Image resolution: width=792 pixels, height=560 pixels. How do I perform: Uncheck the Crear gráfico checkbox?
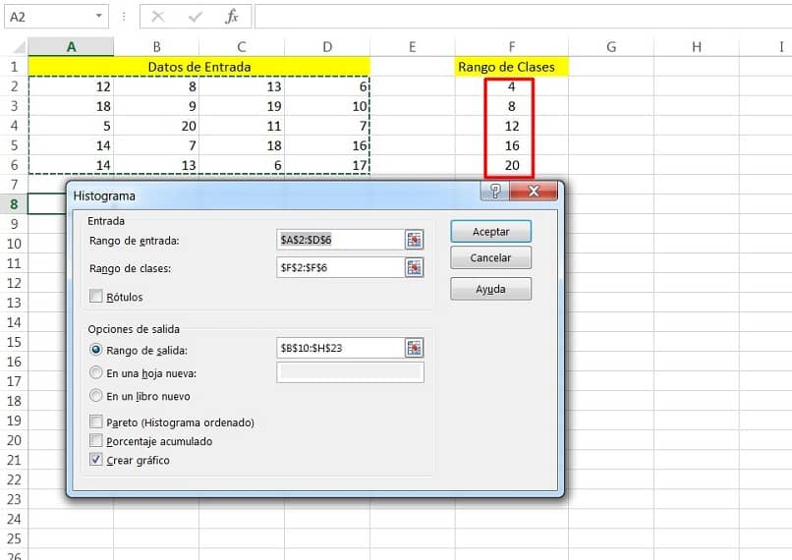(96, 460)
